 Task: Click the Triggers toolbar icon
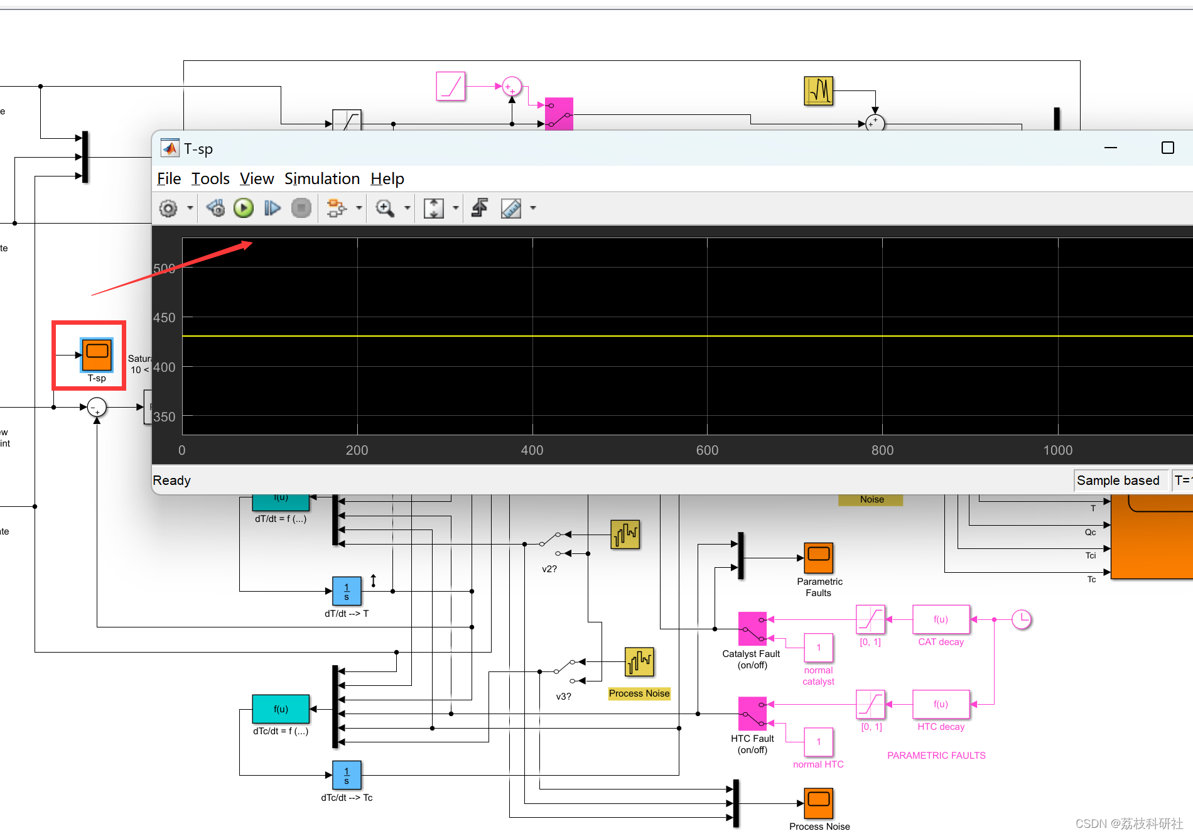click(x=480, y=208)
